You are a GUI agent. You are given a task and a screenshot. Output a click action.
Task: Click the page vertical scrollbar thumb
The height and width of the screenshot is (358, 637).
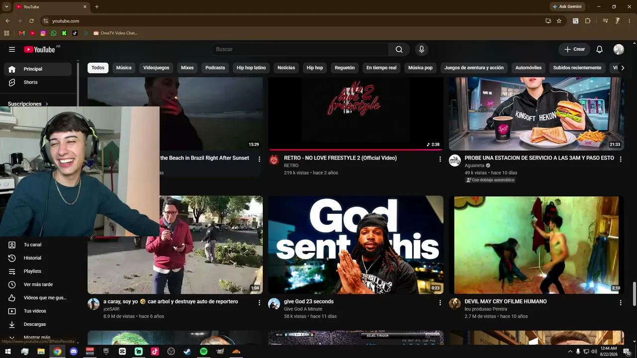pos(634,294)
